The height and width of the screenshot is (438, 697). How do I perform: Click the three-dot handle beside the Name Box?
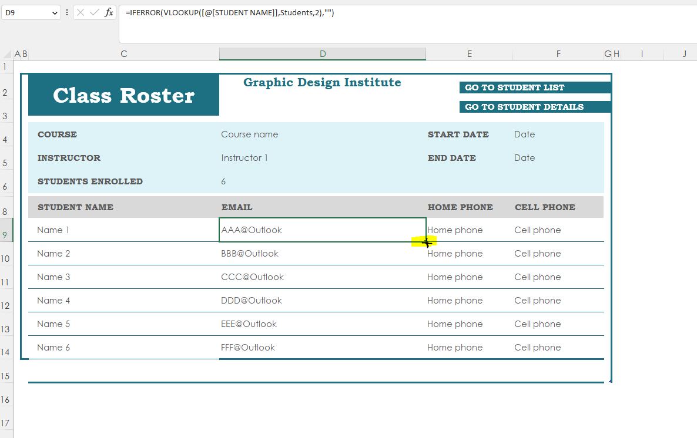tap(66, 12)
